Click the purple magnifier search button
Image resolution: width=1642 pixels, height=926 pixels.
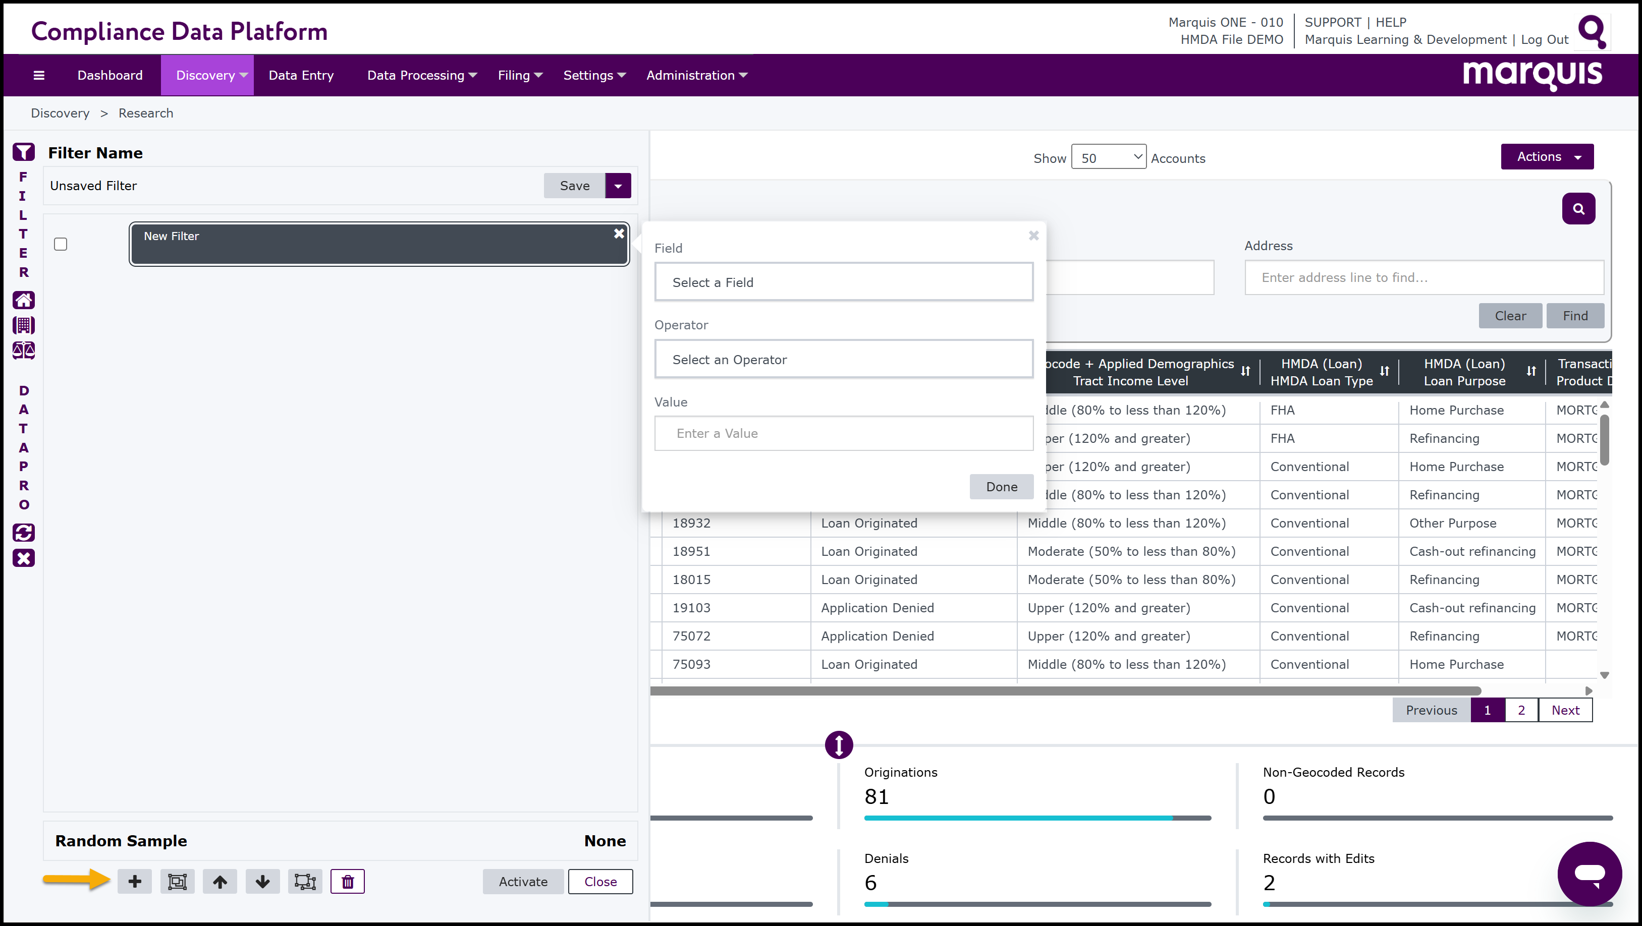pos(1578,209)
